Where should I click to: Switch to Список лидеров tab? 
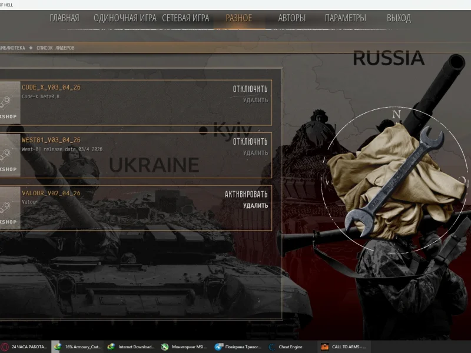(55, 48)
